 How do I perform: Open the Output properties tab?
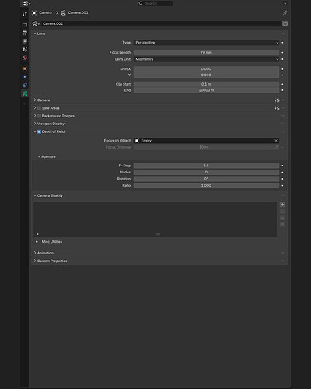25,33
